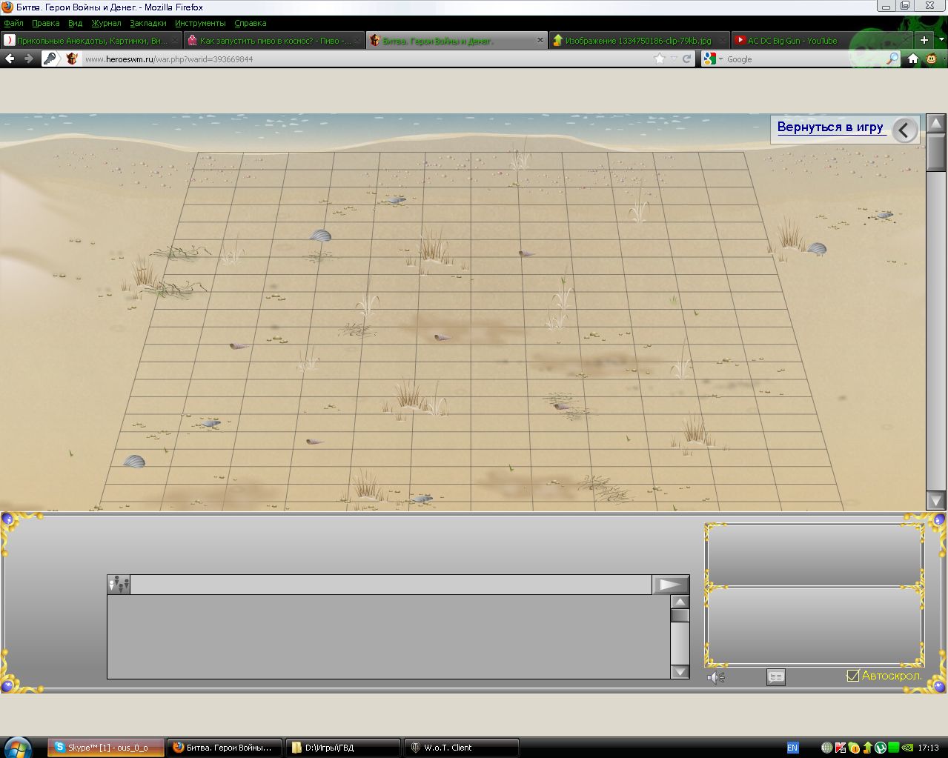The width and height of the screenshot is (948, 758).
Task: Click the site favicon beside the URL
Action: click(71, 59)
